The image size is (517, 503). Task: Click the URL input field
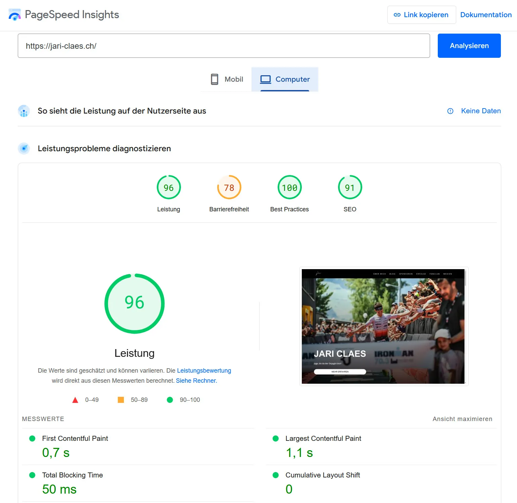pyautogui.click(x=224, y=46)
